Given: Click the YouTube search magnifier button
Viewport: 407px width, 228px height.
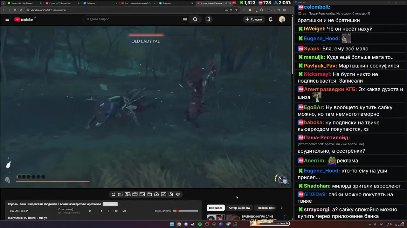Looking at the screenshot, I should (x=195, y=19).
